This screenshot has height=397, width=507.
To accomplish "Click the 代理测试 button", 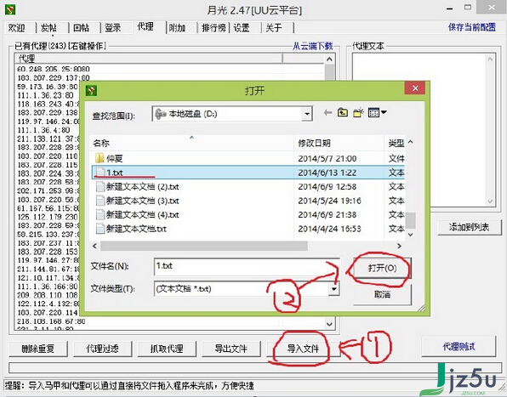I will tap(459, 347).
